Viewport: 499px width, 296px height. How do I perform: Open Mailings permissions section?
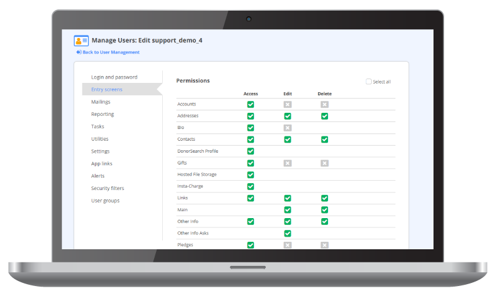point(100,102)
